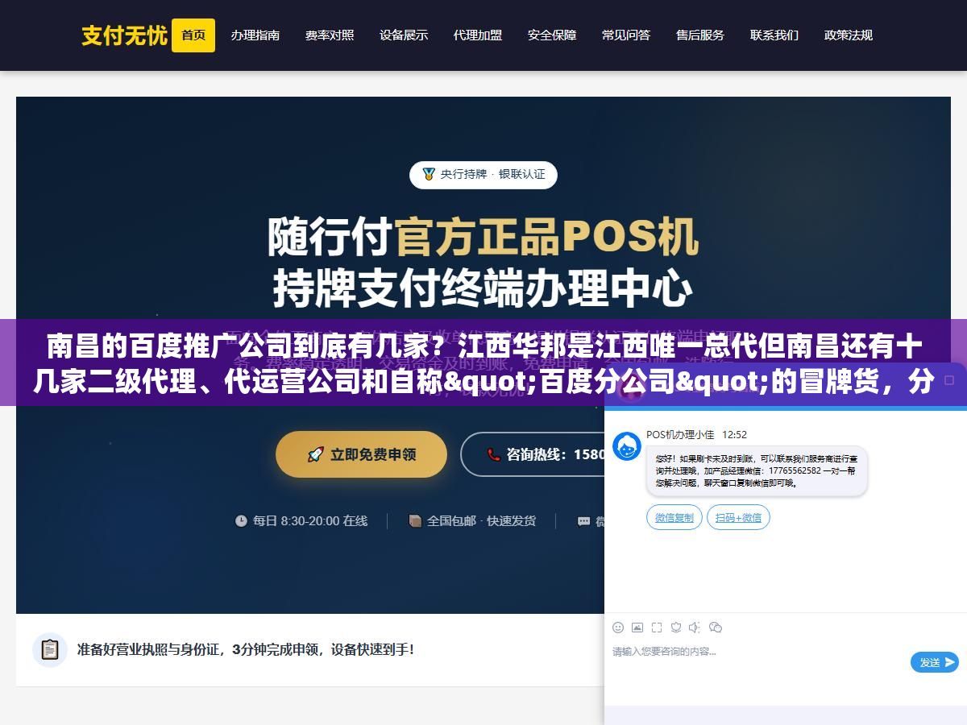This screenshot has width=967, height=725.
Task: Open the 代理加盟 page
Action: [x=478, y=35]
